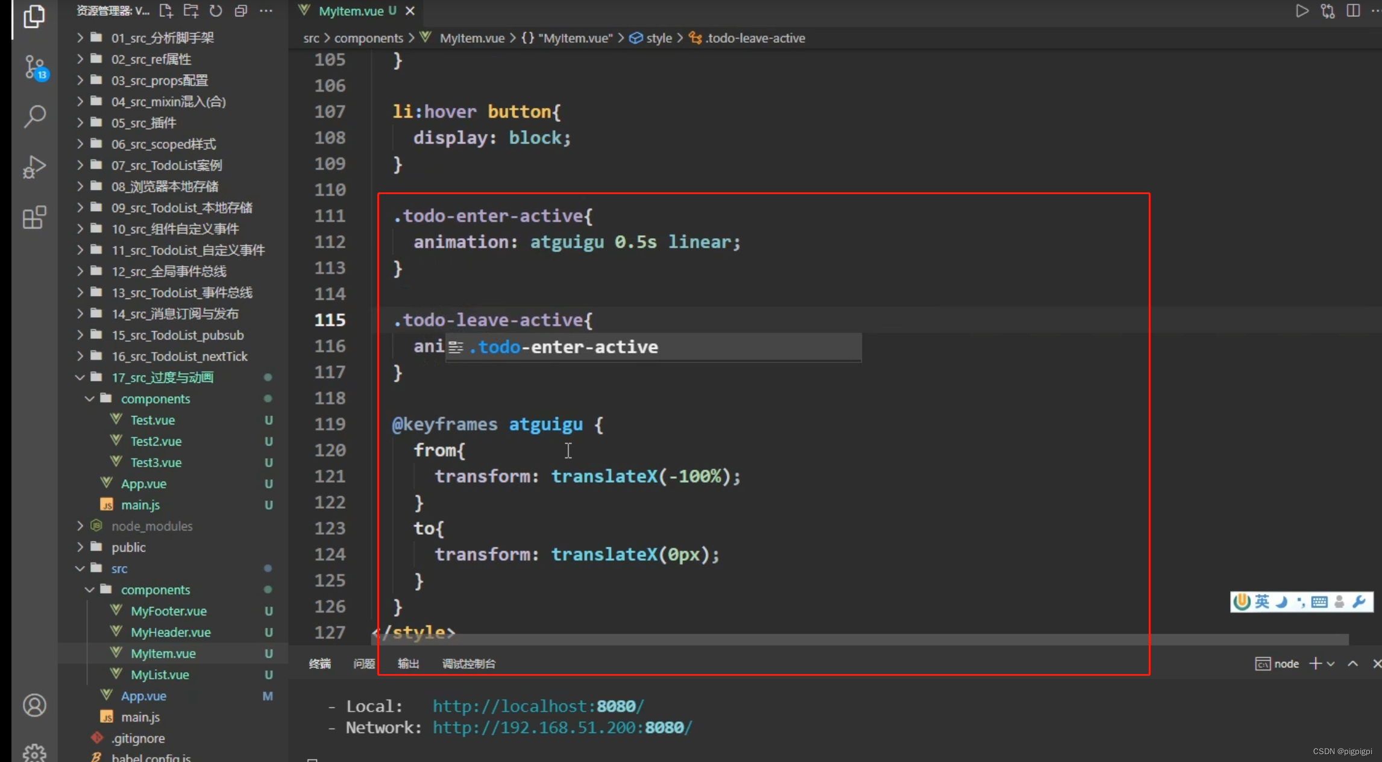Open Source Control view with 13 badge
The width and height of the screenshot is (1382, 762).
coord(35,68)
